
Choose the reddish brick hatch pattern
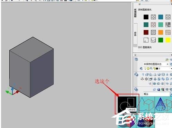point(153,24)
